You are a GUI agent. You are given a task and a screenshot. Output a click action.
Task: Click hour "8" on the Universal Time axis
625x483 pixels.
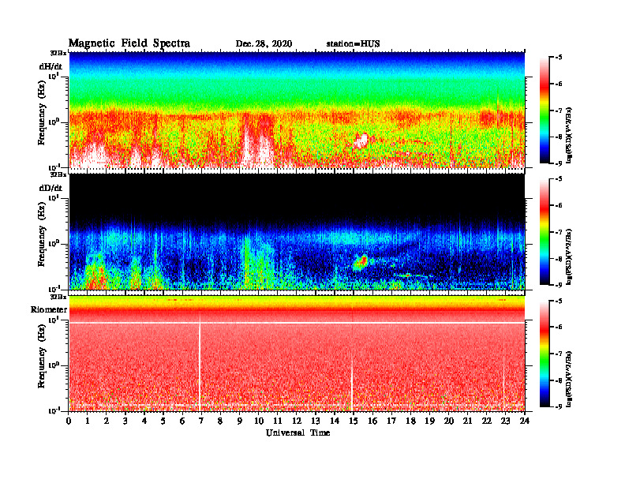coord(220,421)
